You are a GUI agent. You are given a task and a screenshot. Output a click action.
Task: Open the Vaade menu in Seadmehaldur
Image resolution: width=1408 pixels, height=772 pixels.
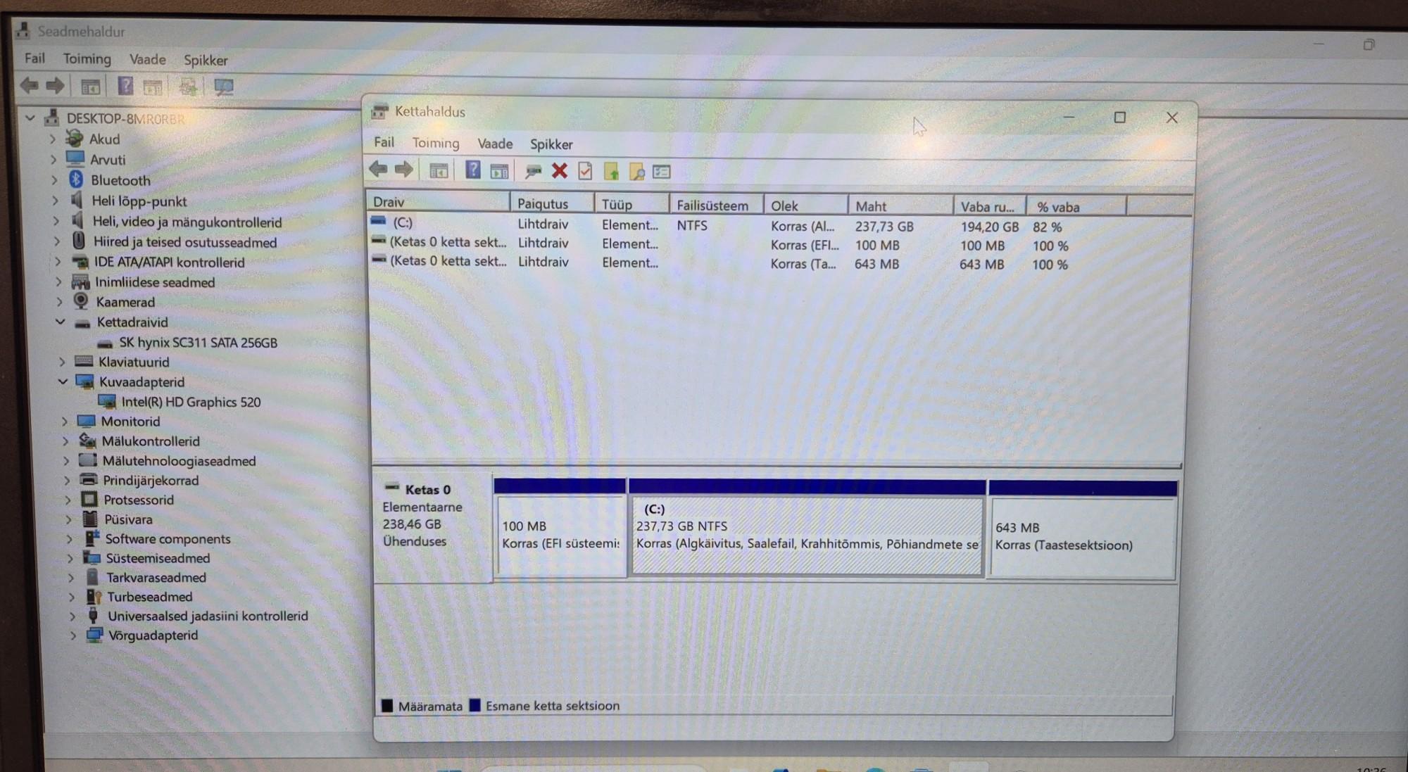(148, 59)
